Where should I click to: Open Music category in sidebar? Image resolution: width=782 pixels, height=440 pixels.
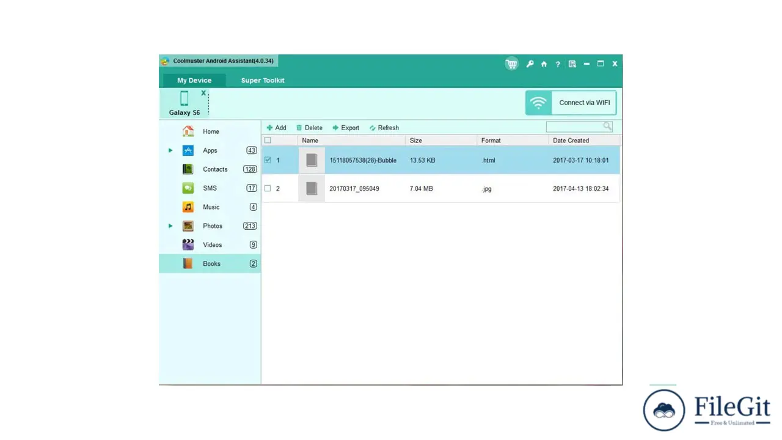210,207
